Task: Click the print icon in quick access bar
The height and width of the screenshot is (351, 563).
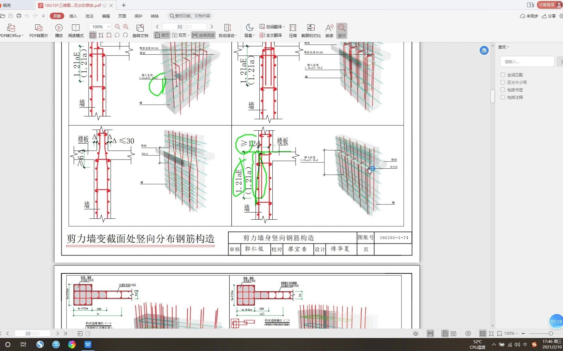Action: (19, 16)
